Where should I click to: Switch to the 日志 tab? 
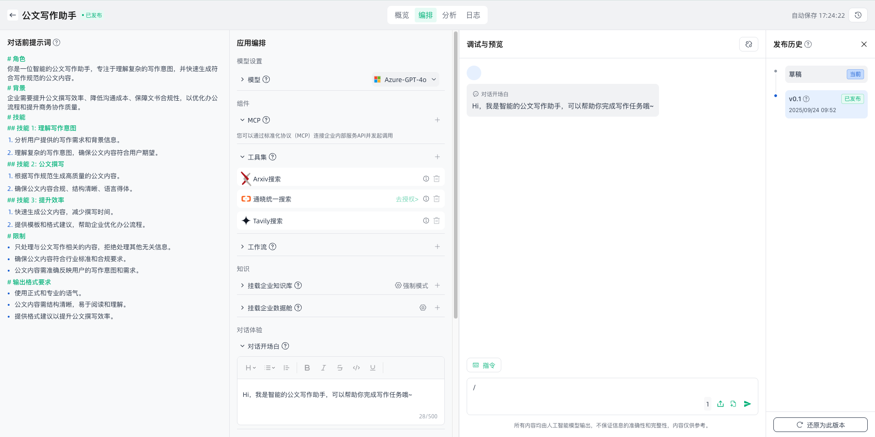pos(473,15)
